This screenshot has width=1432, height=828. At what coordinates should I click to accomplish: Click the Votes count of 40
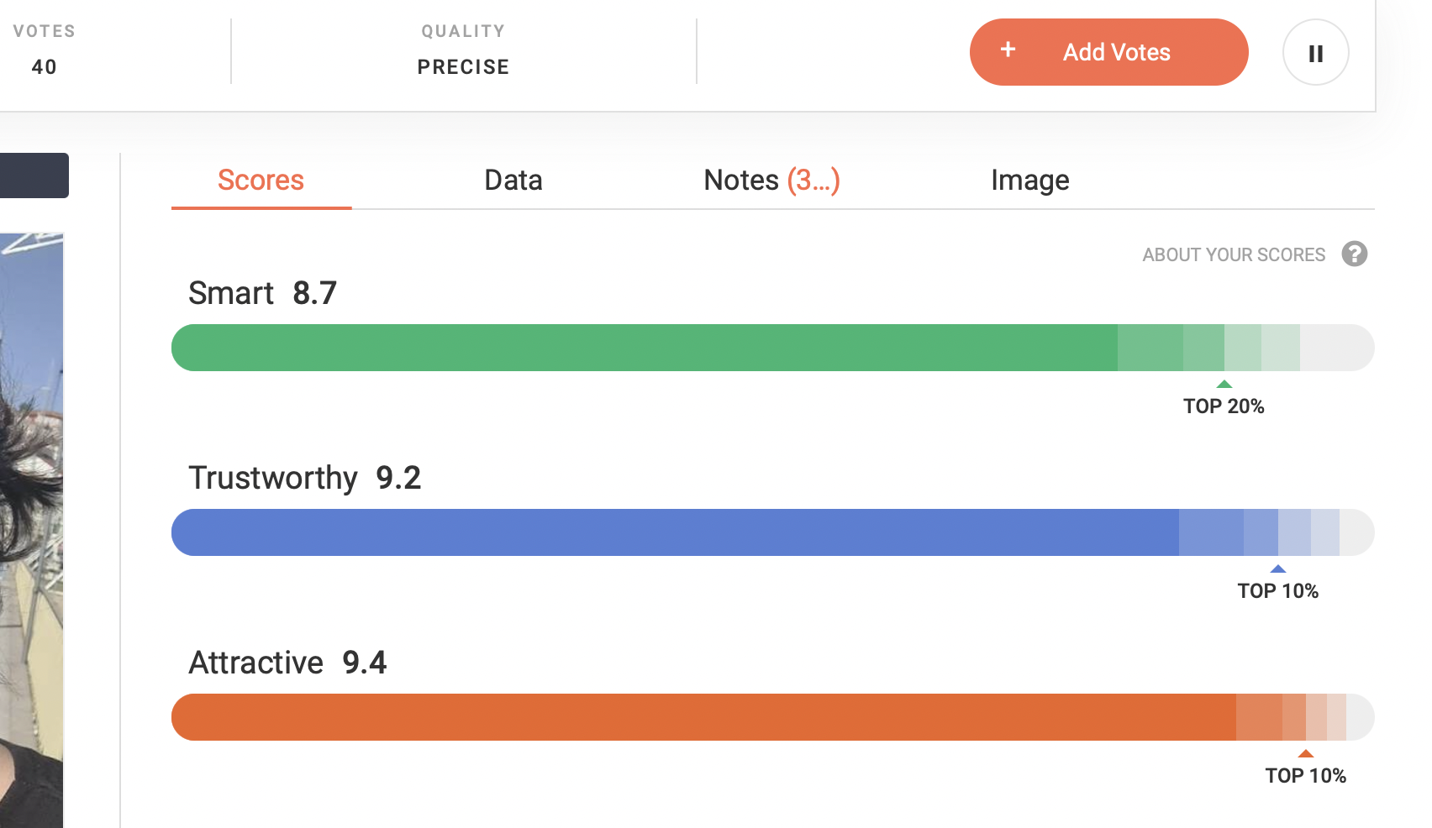pos(44,67)
